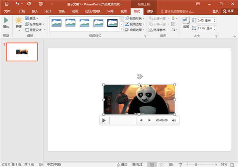Click the rotation handle above the video
The width and height of the screenshot is (238, 167).
coord(140,76)
